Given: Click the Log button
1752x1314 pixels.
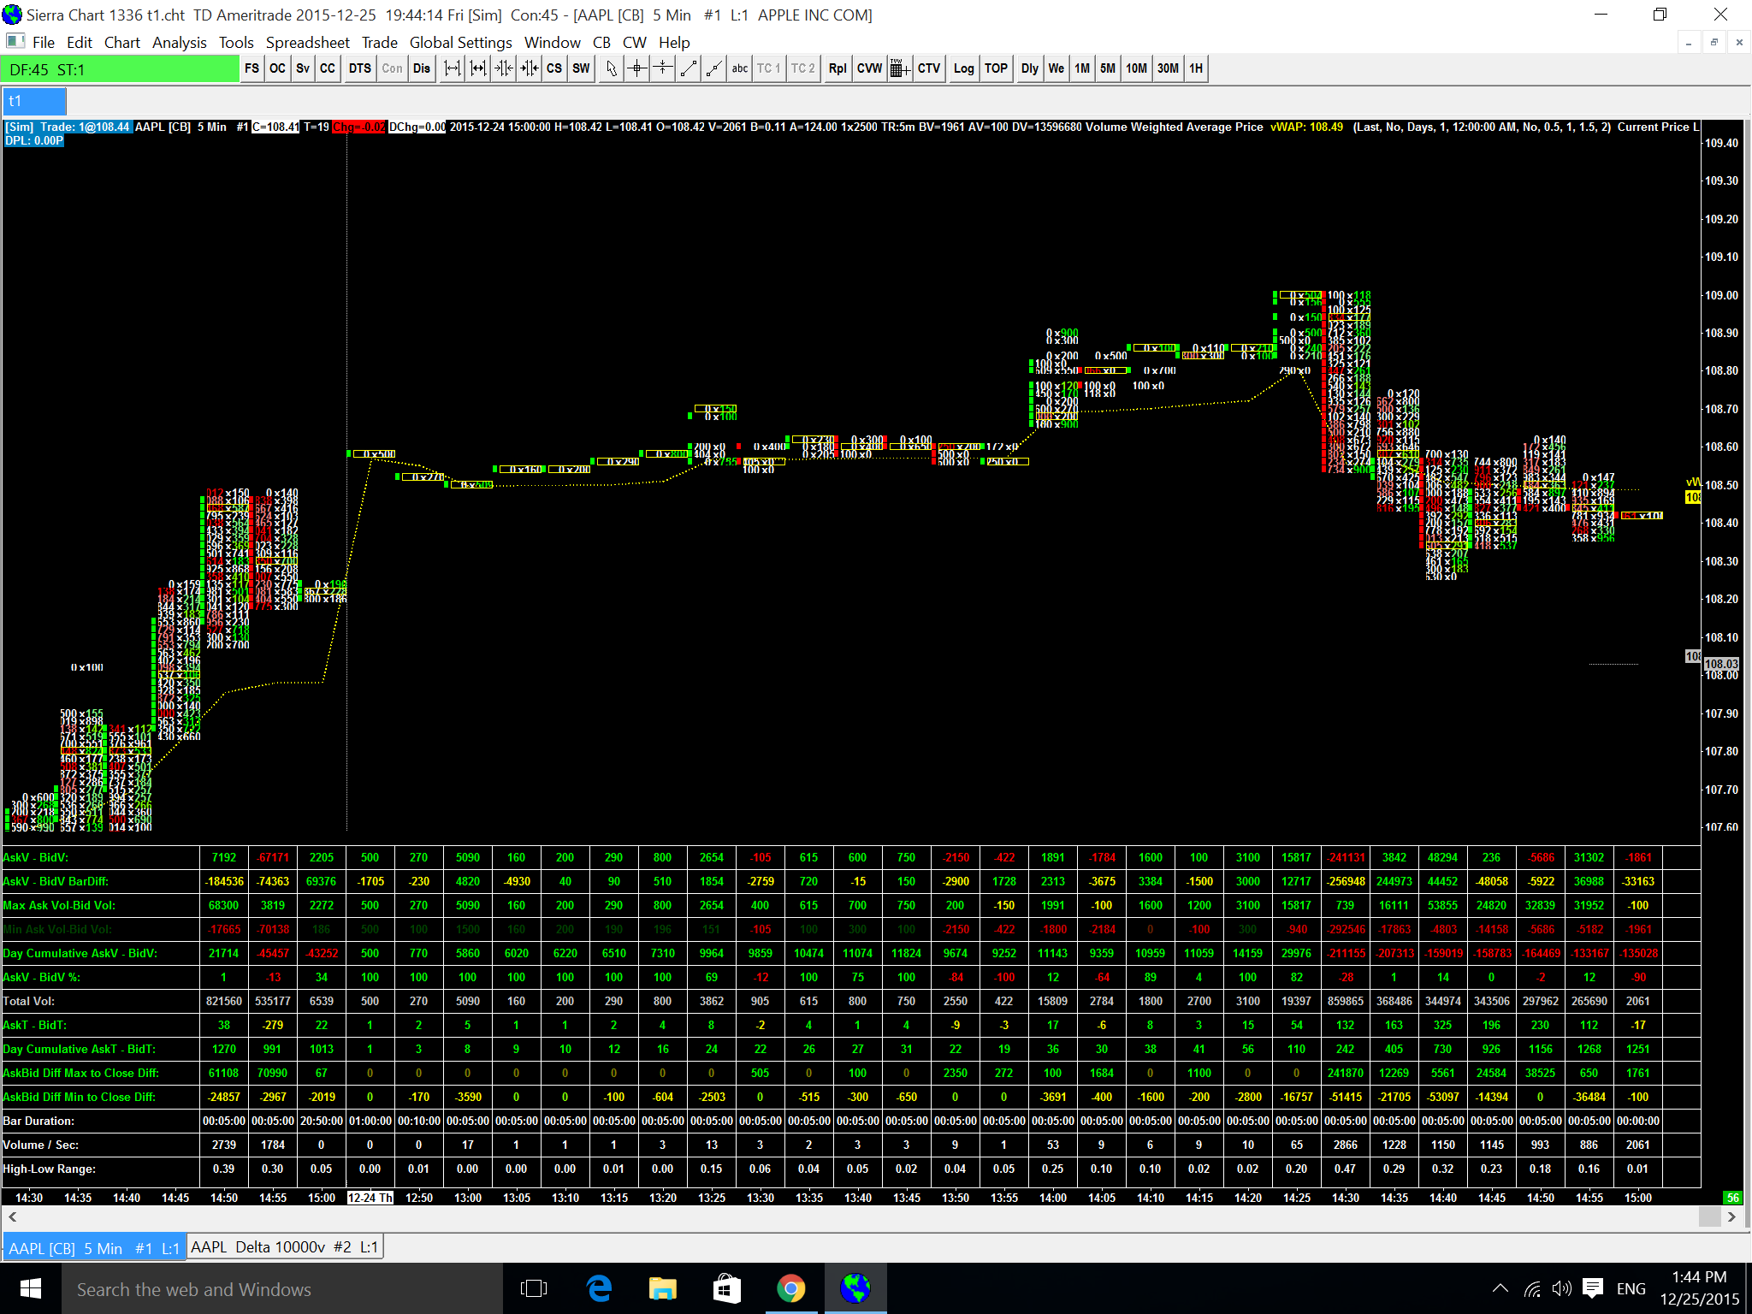Looking at the screenshot, I should point(963,69).
